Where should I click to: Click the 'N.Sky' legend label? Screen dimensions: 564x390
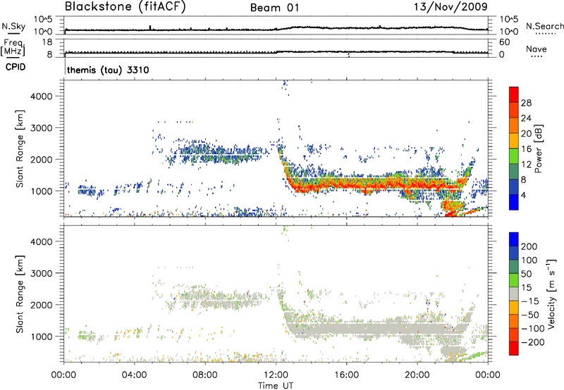(13, 26)
